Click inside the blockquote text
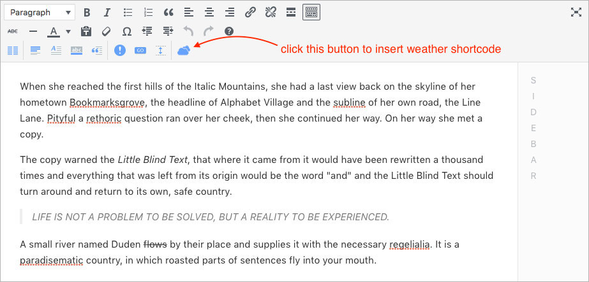 coord(210,217)
